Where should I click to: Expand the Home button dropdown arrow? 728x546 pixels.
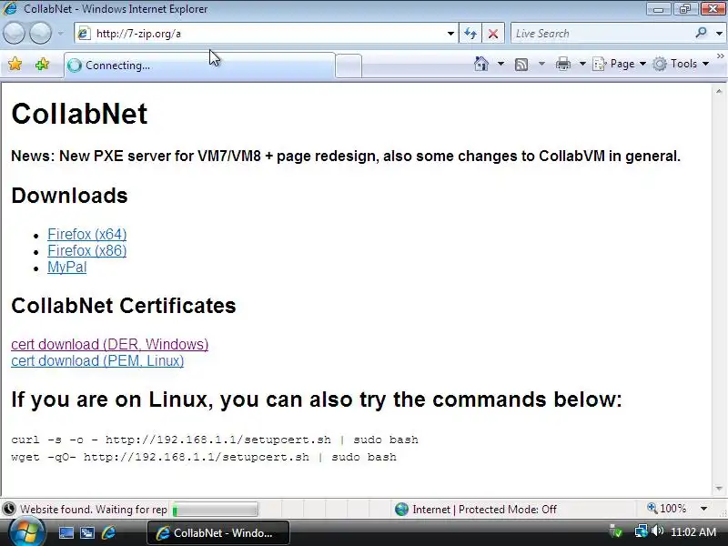500,64
